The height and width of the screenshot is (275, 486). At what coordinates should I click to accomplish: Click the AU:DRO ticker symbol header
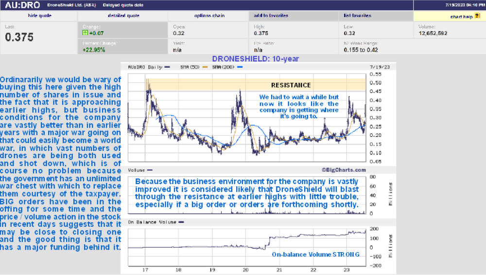pos(22,5)
